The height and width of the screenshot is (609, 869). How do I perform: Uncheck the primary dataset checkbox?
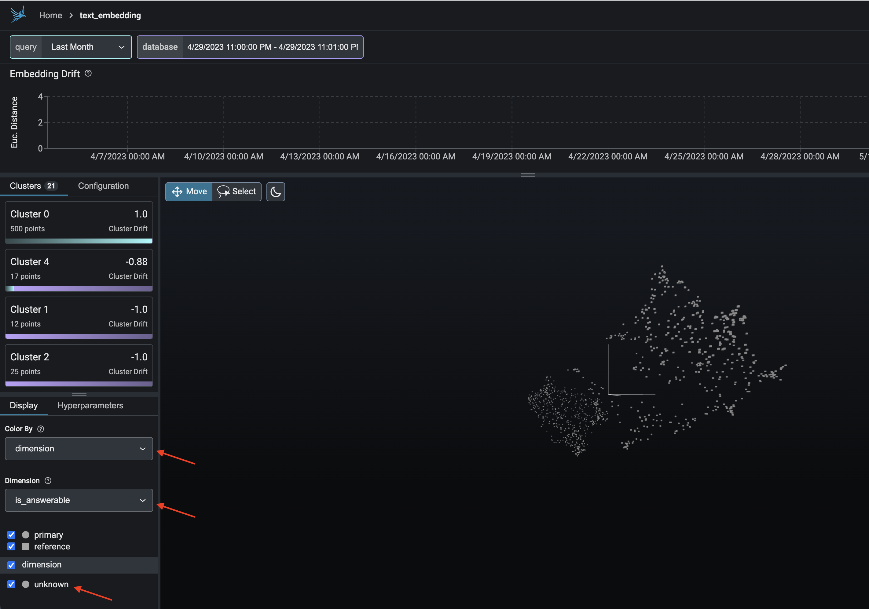(11, 535)
